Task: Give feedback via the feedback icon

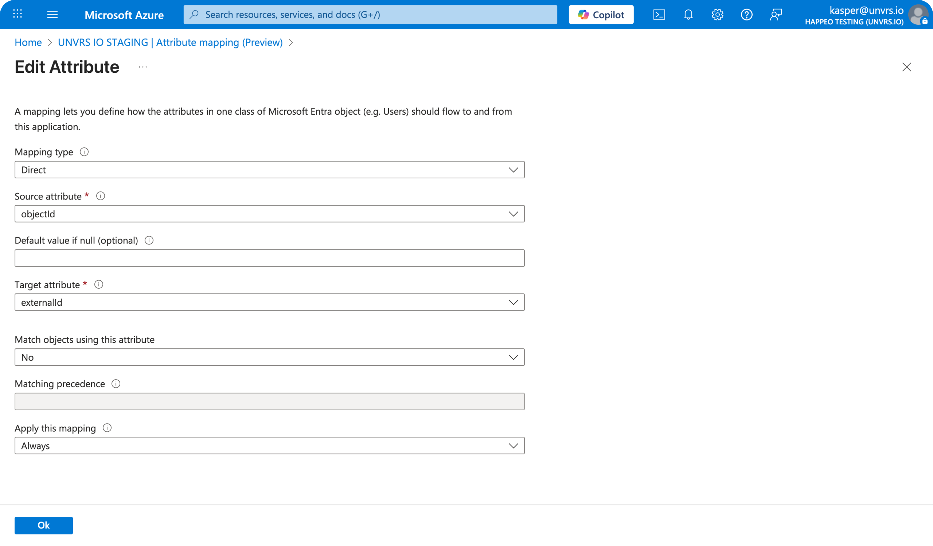Action: 776,15
